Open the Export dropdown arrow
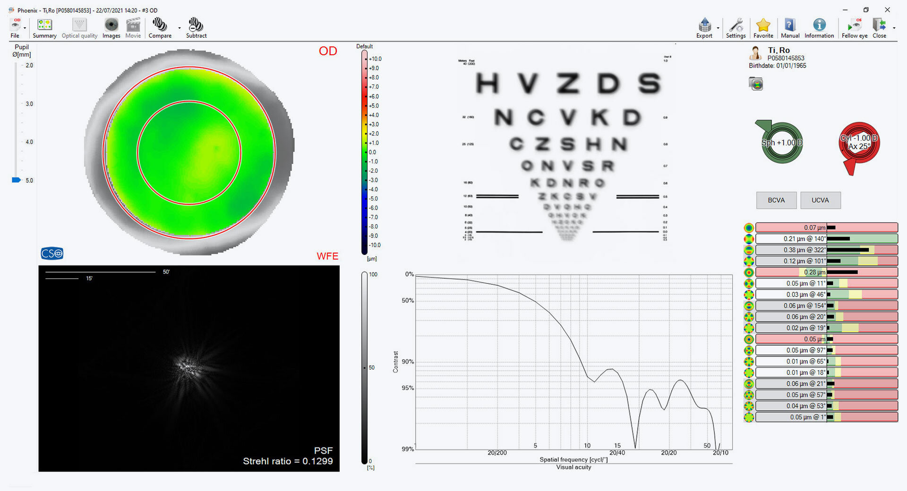This screenshot has height=491, width=907. pos(718,28)
